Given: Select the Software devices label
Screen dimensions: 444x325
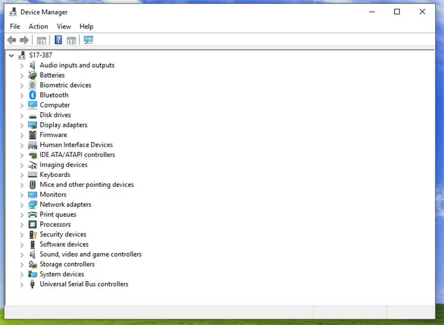Looking at the screenshot, I should click(64, 244).
